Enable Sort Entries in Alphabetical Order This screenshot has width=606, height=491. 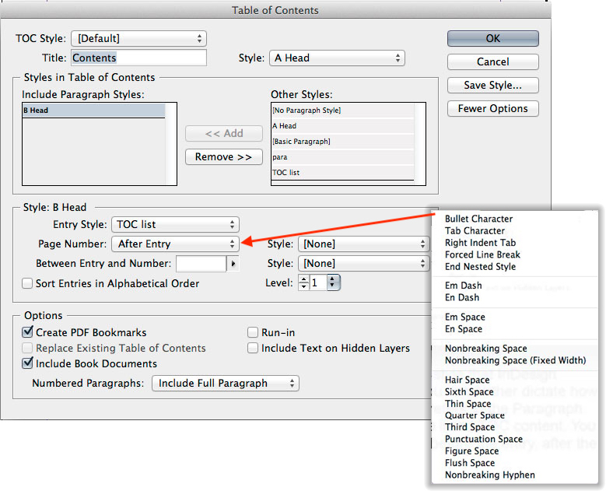click(28, 284)
